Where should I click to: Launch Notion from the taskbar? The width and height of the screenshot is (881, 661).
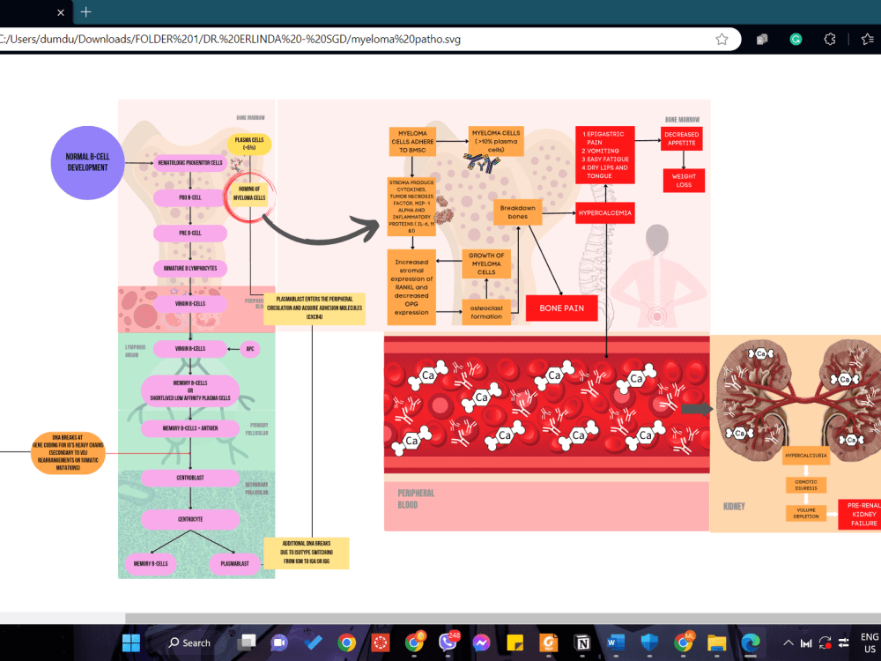[x=582, y=642]
